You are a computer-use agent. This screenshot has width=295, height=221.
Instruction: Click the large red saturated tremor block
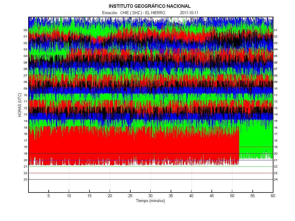(x=134, y=146)
